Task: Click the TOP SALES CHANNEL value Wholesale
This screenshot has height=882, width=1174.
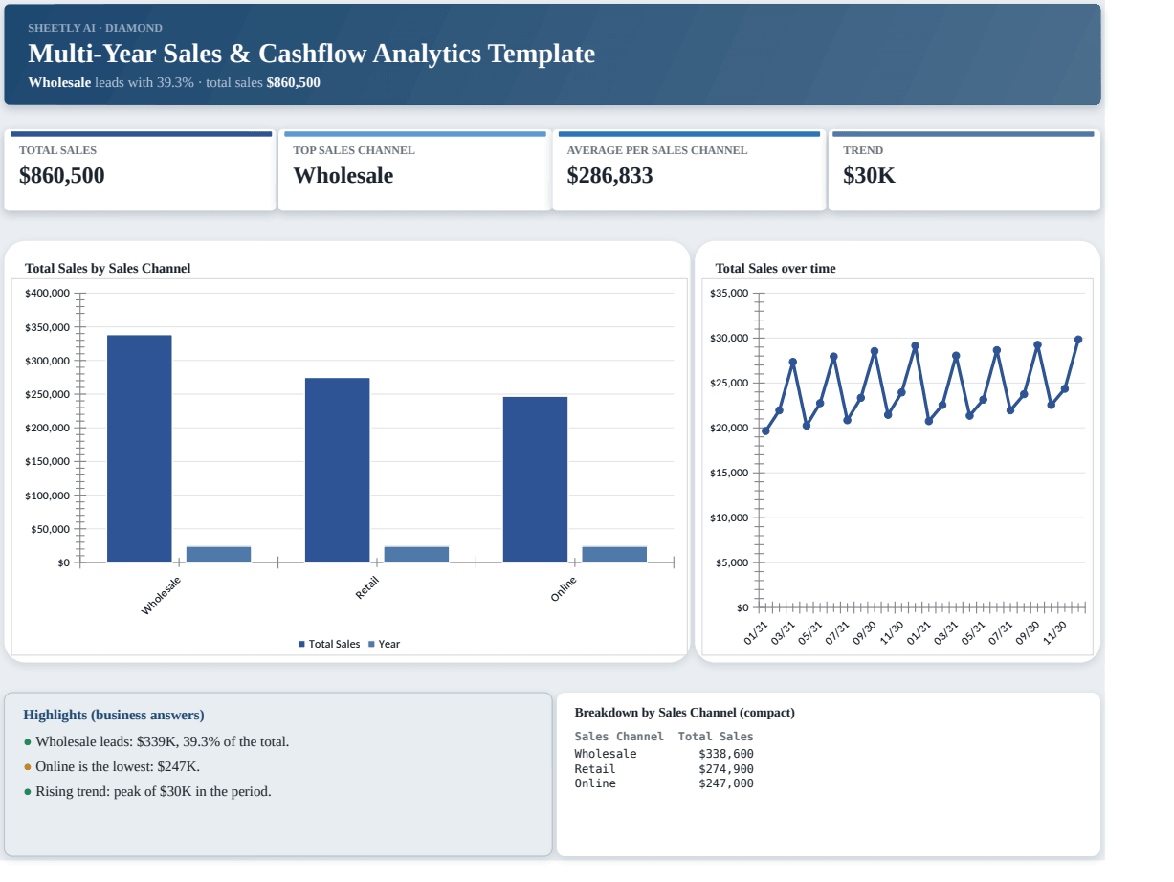Action: 343,176
